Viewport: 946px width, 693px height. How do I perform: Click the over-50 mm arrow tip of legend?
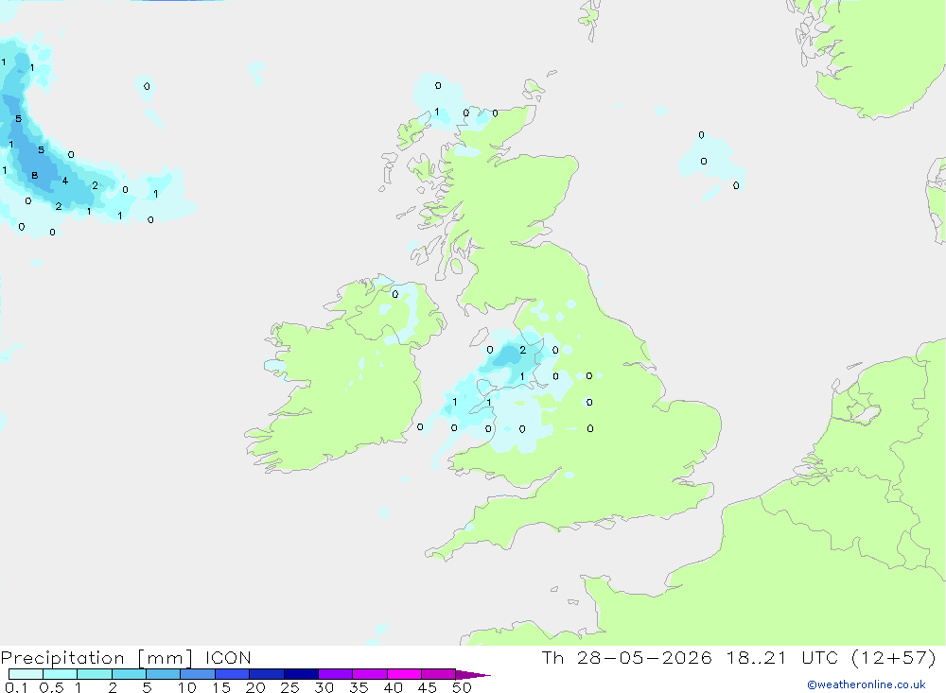click(473, 675)
